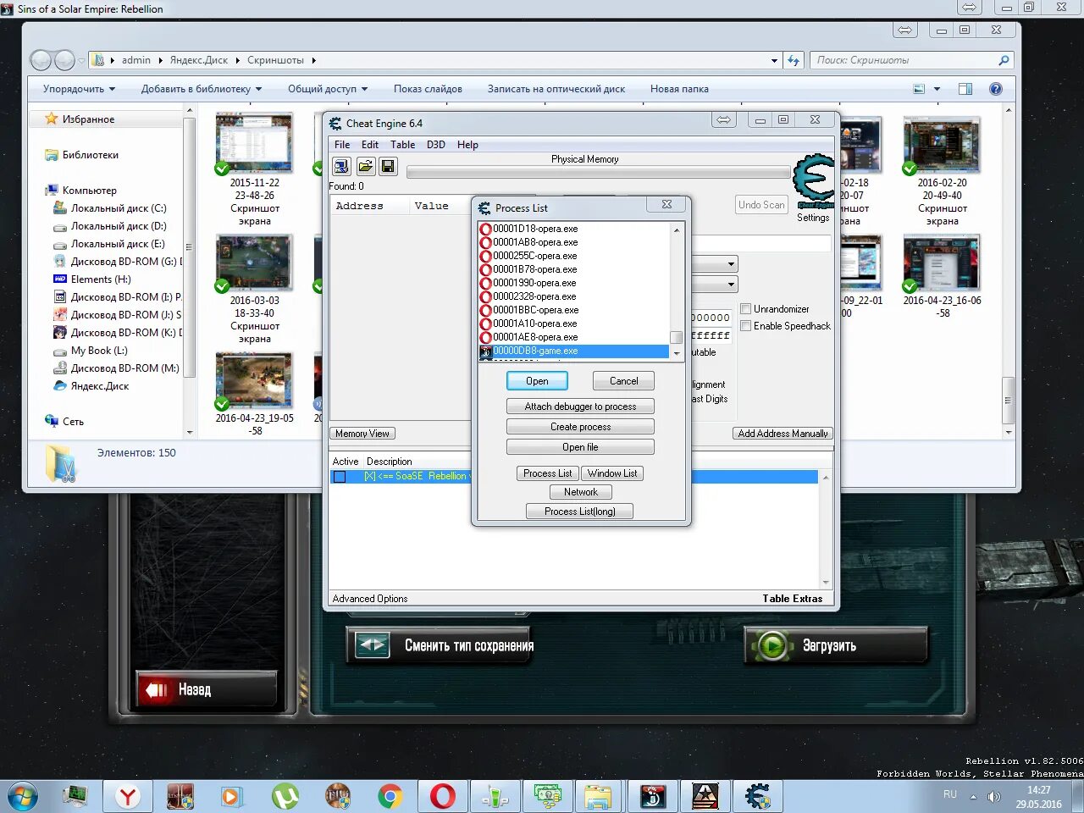Click Table Extras in Cheat Engine
1084x813 pixels.
tap(792, 599)
